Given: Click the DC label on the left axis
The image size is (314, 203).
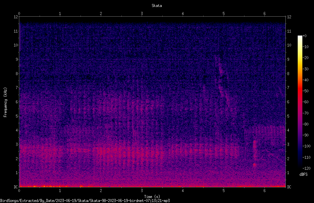Looking at the screenshot, I should [16, 187].
